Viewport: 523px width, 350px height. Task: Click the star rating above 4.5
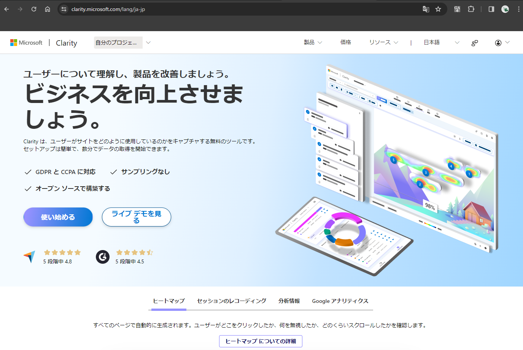pyautogui.click(x=135, y=252)
